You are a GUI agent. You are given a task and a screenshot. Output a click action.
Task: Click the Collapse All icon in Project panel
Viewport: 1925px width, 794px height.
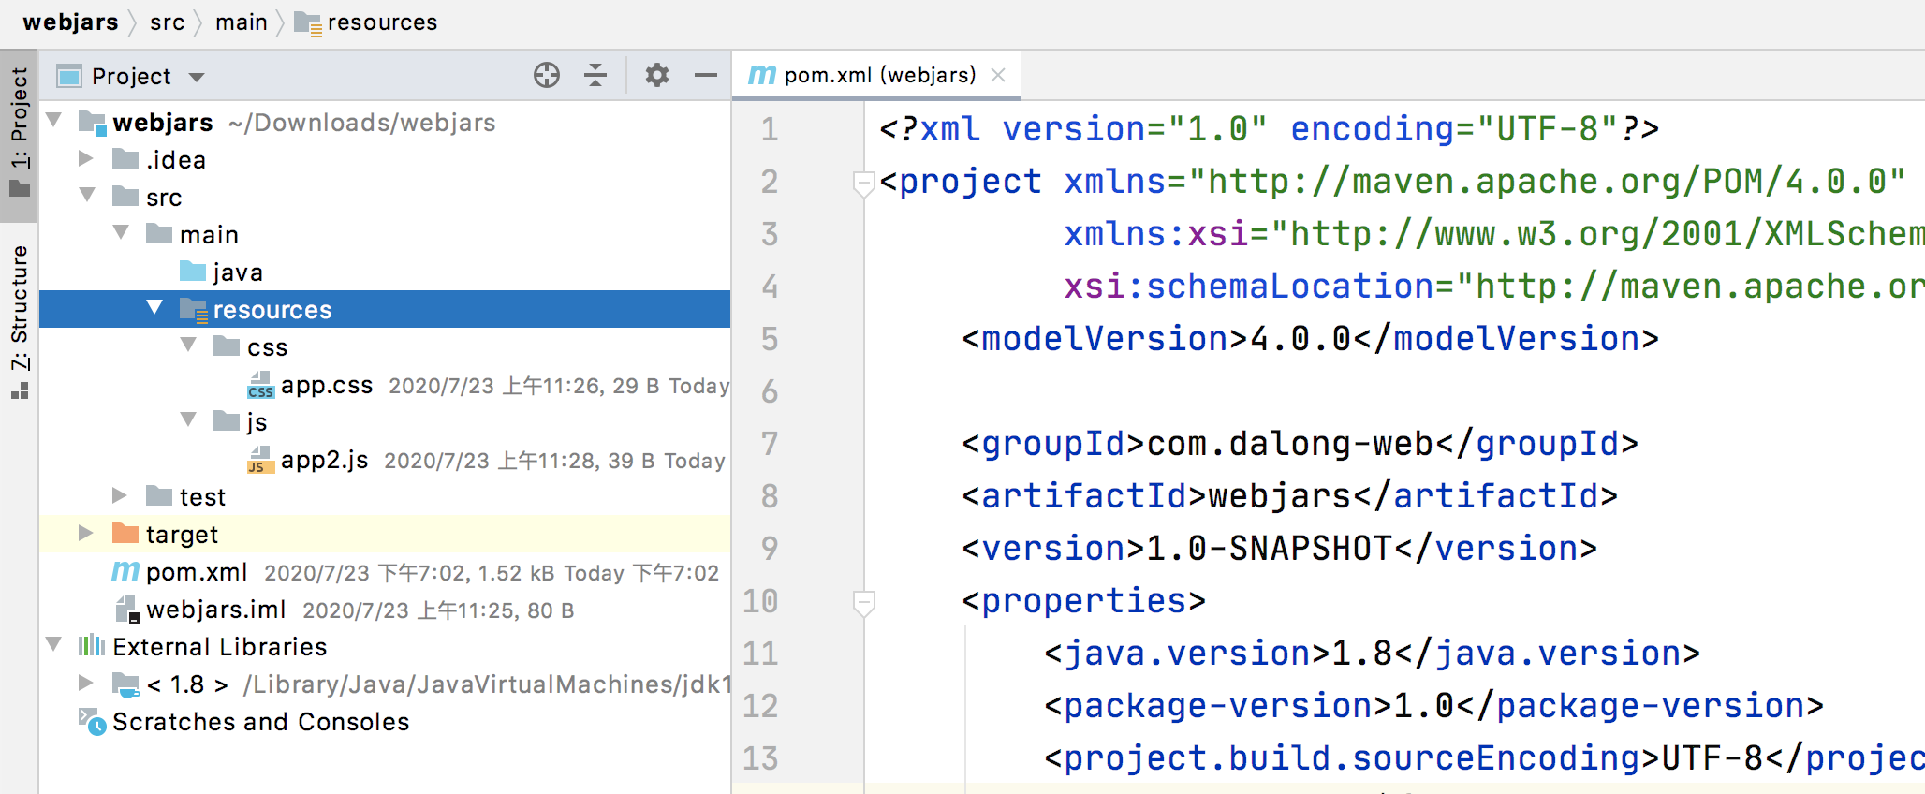click(x=595, y=75)
